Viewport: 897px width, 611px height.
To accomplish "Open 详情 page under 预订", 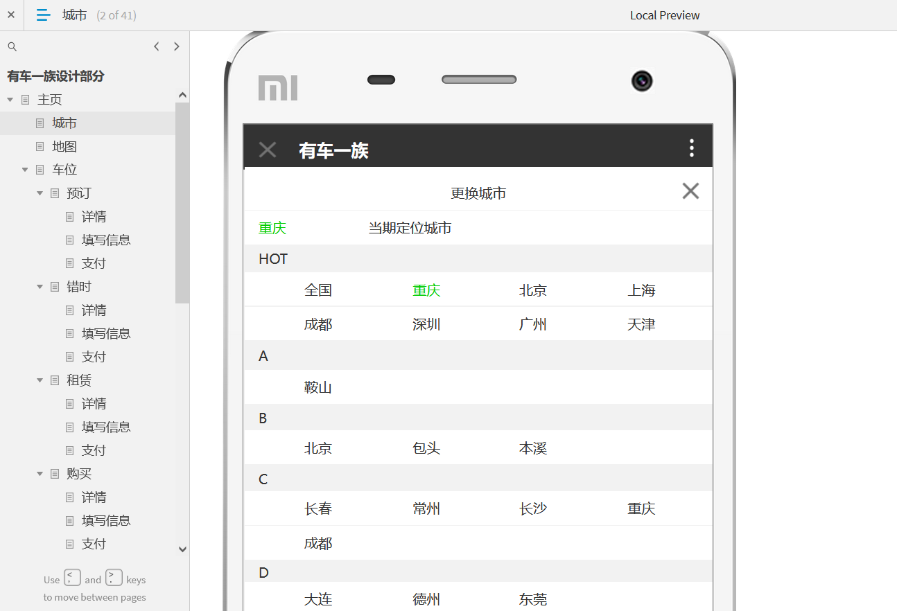I will (x=94, y=217).
